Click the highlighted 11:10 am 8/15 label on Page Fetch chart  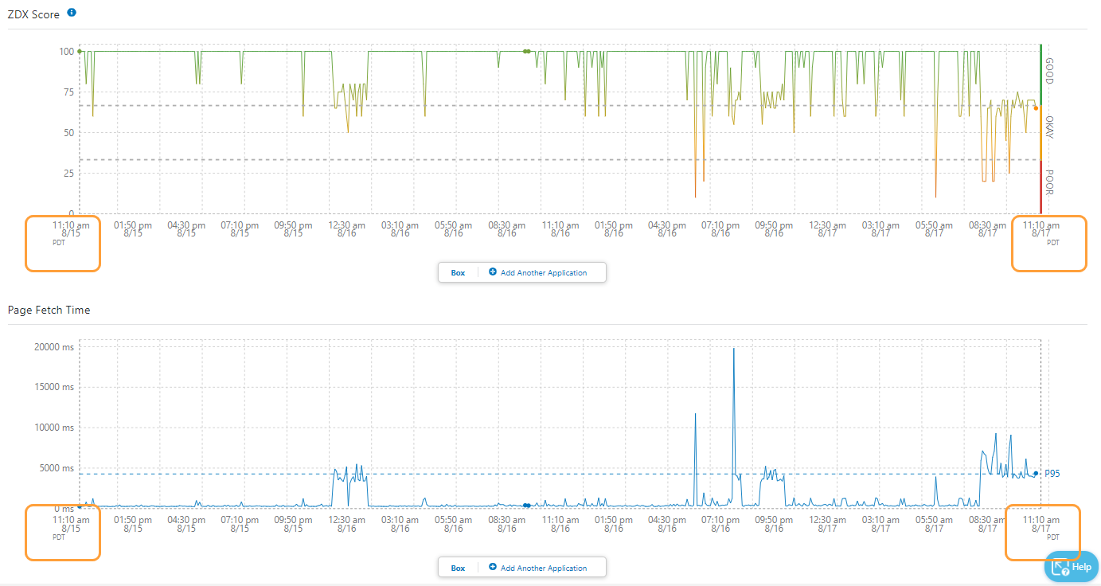[x=71, y=524]
